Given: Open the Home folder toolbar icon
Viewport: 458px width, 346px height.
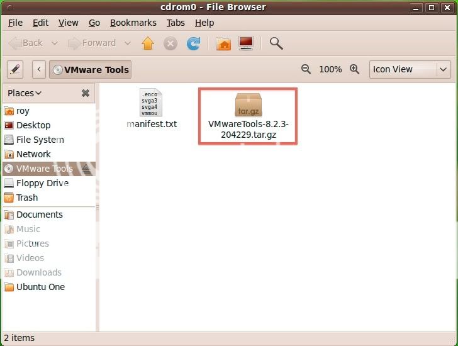Looking at the screenshot, I should (223, 44).
